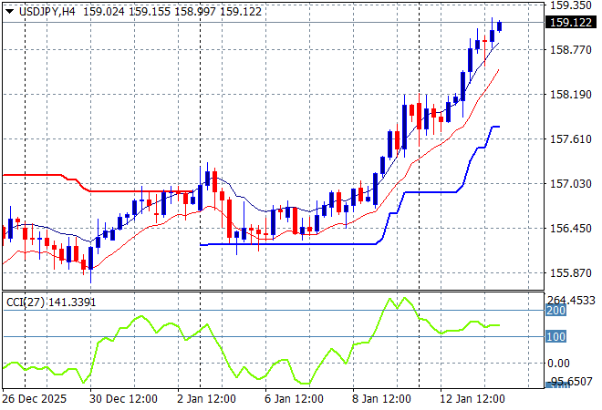Click the 2 Jan 12:00 time label
This screenshot has width=602, height=410.
point(205,399)
